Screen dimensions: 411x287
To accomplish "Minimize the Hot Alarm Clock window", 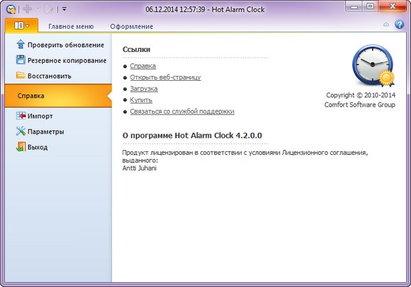I will click(x=354, y=6).
